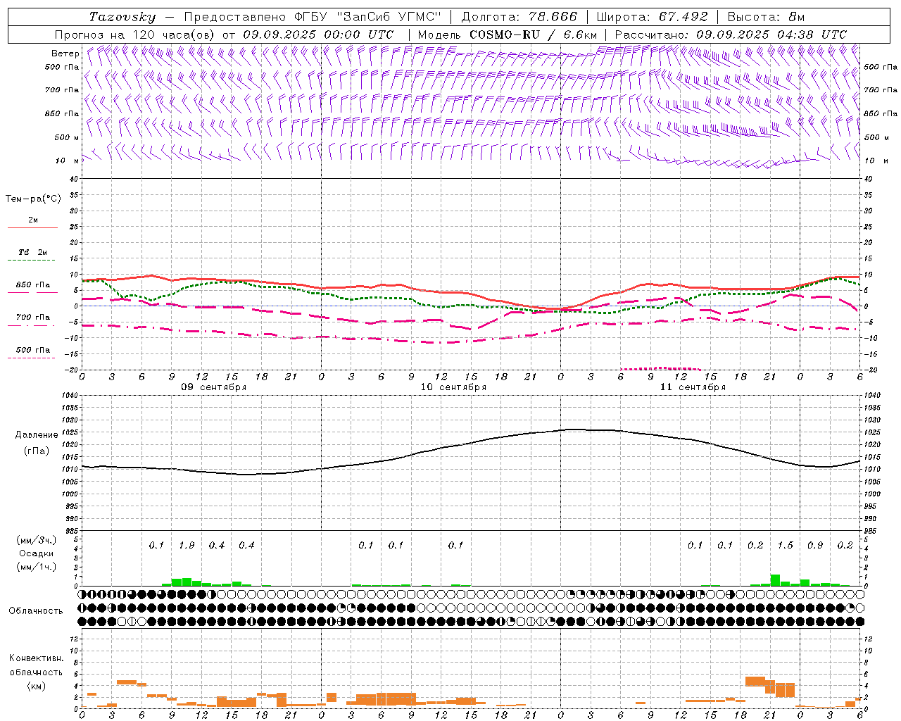Click the Рассчитано: 09.09.2025 04:38 UTC text
Viewport: 901px width, 721px height.
(x=731, y=35)
